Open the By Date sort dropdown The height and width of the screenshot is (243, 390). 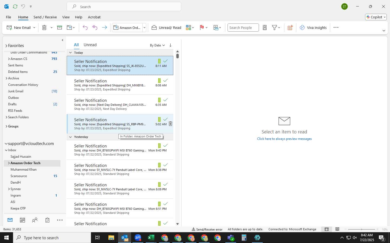(157, 45)
